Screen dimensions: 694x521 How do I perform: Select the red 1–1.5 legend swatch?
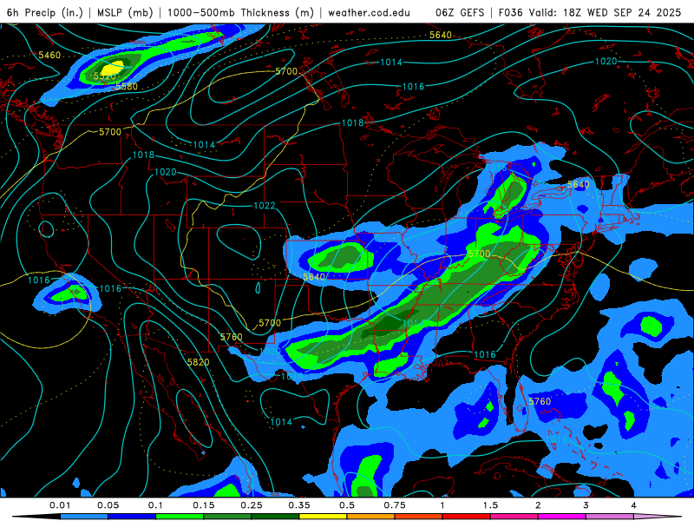(x=467, y=517)
